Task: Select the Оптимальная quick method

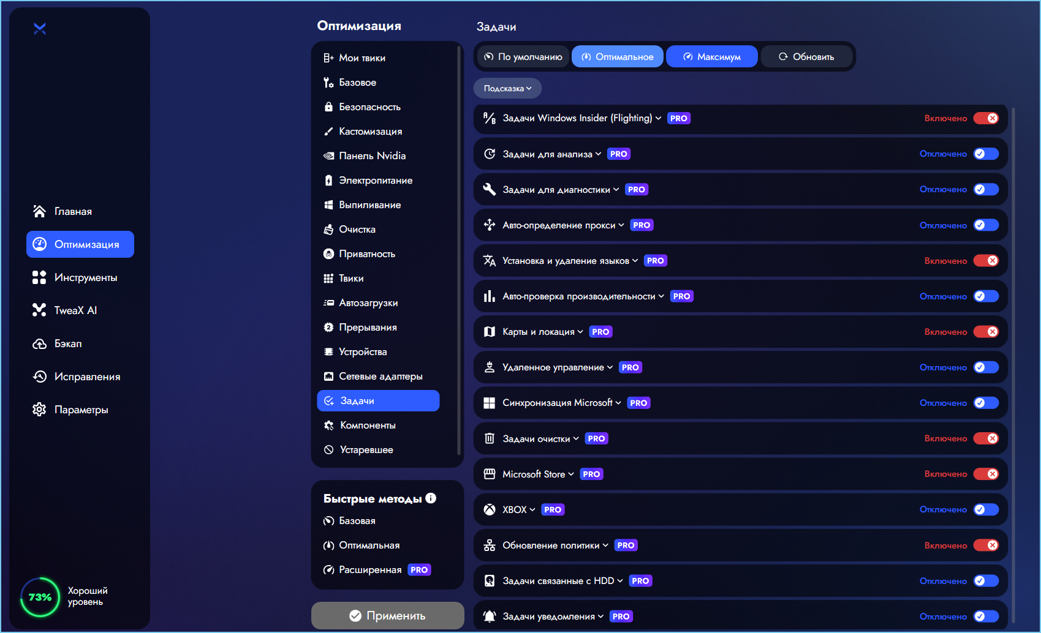Action: 362,545
